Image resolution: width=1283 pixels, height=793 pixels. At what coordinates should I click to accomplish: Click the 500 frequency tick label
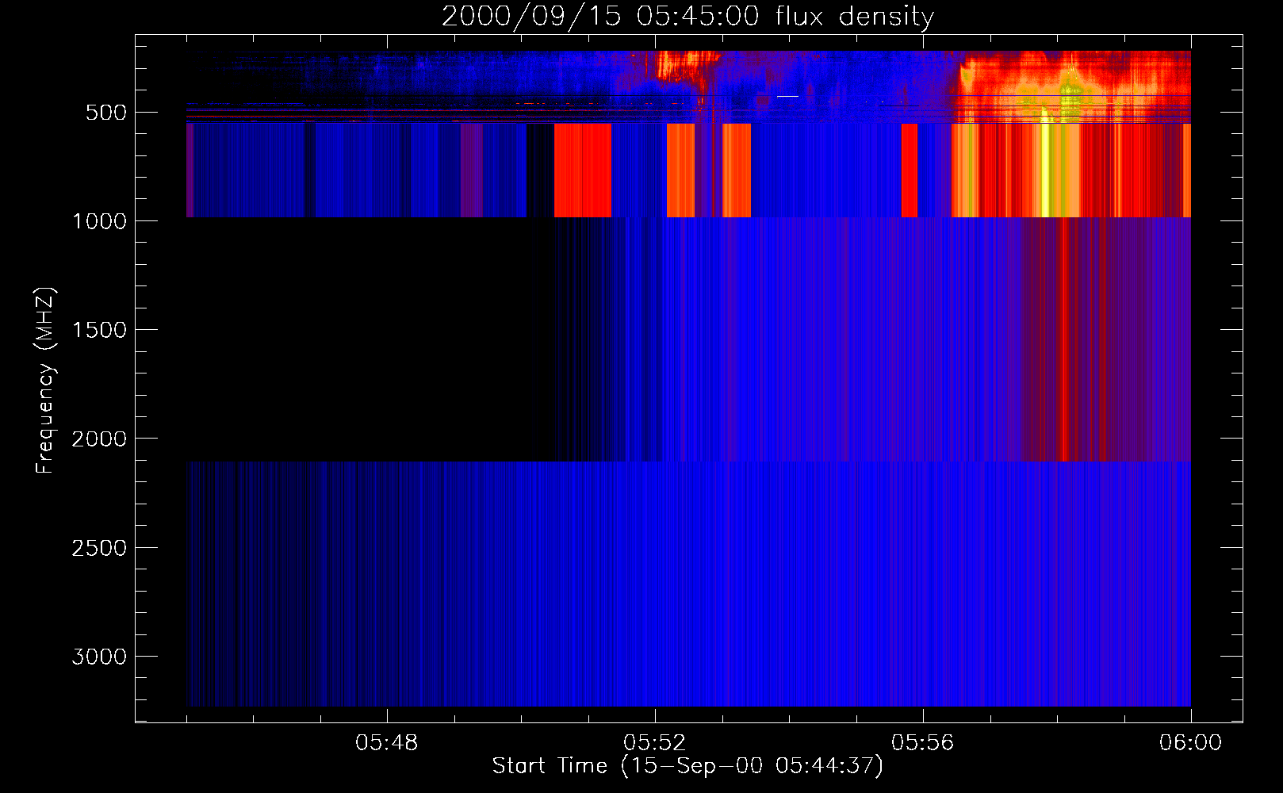106,113
